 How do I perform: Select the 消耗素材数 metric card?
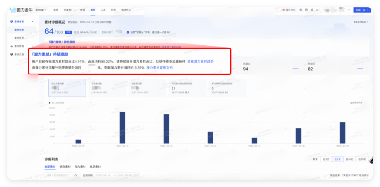[x=148, y=88]
